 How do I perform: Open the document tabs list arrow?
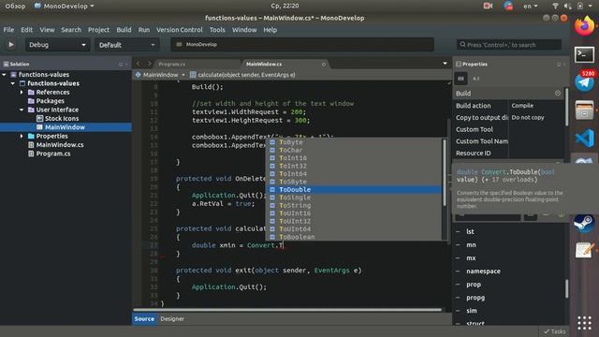click(446, 64)
